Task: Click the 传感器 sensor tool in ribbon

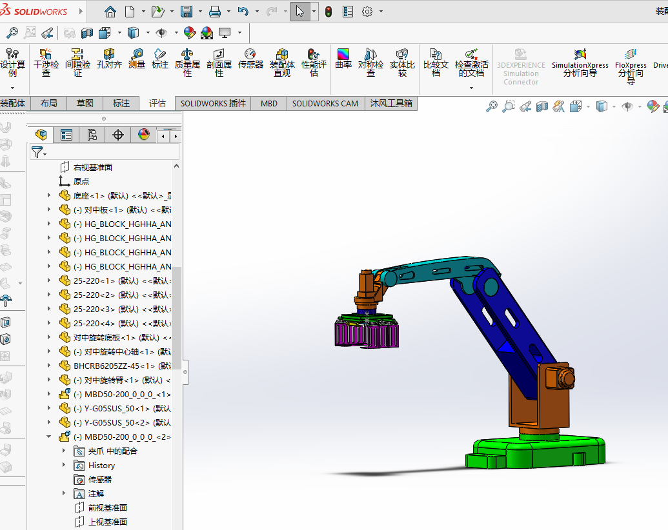Action: [x=250, y=59]
